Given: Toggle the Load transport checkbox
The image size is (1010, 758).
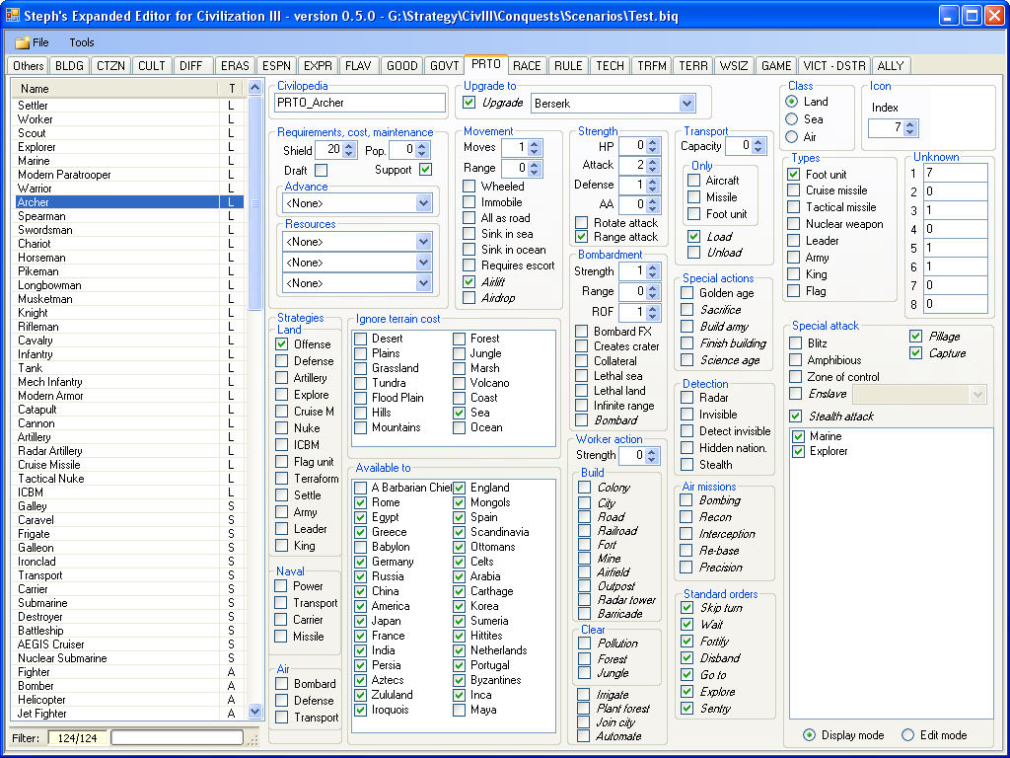Looking at the screenshot, I should 693,237.
